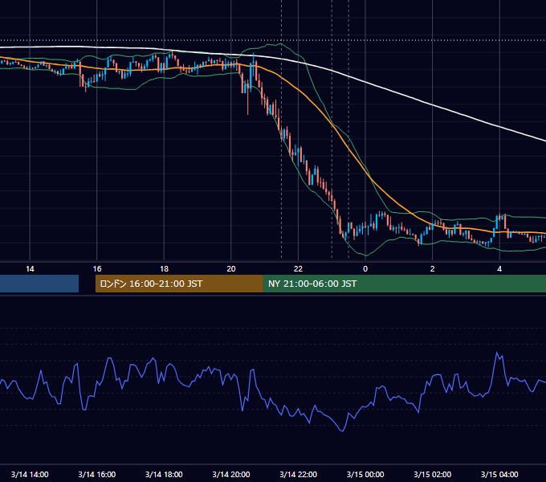Click the 3/14 16:00 time label
The width and height of the screenshot is (546, 482).
coord(97,474)
